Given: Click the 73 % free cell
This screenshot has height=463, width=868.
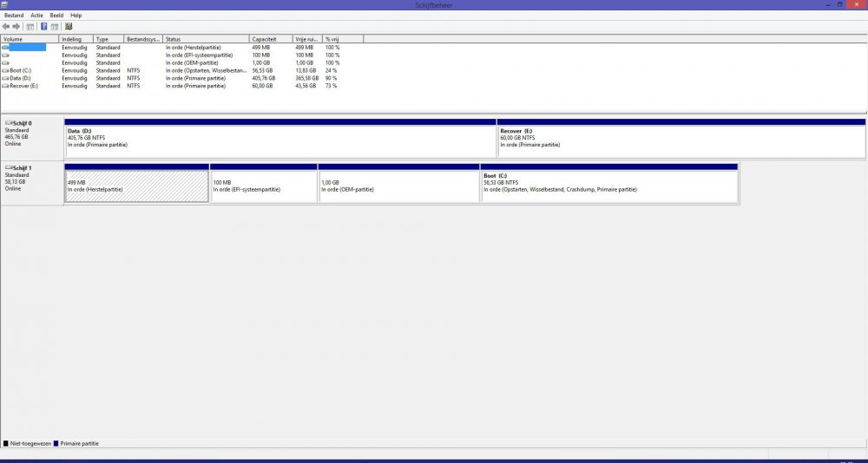Looking at the screenshot, I should point(331,87).
